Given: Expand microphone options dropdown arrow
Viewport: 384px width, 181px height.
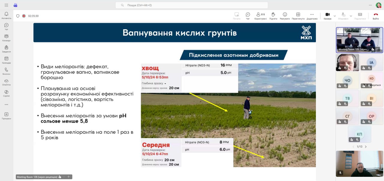Looking at the screenshot, I should point(351,16).
